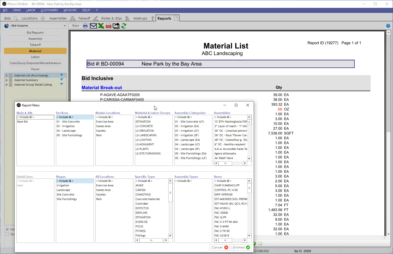Export the report to Excel

click(x=101, y=26)
